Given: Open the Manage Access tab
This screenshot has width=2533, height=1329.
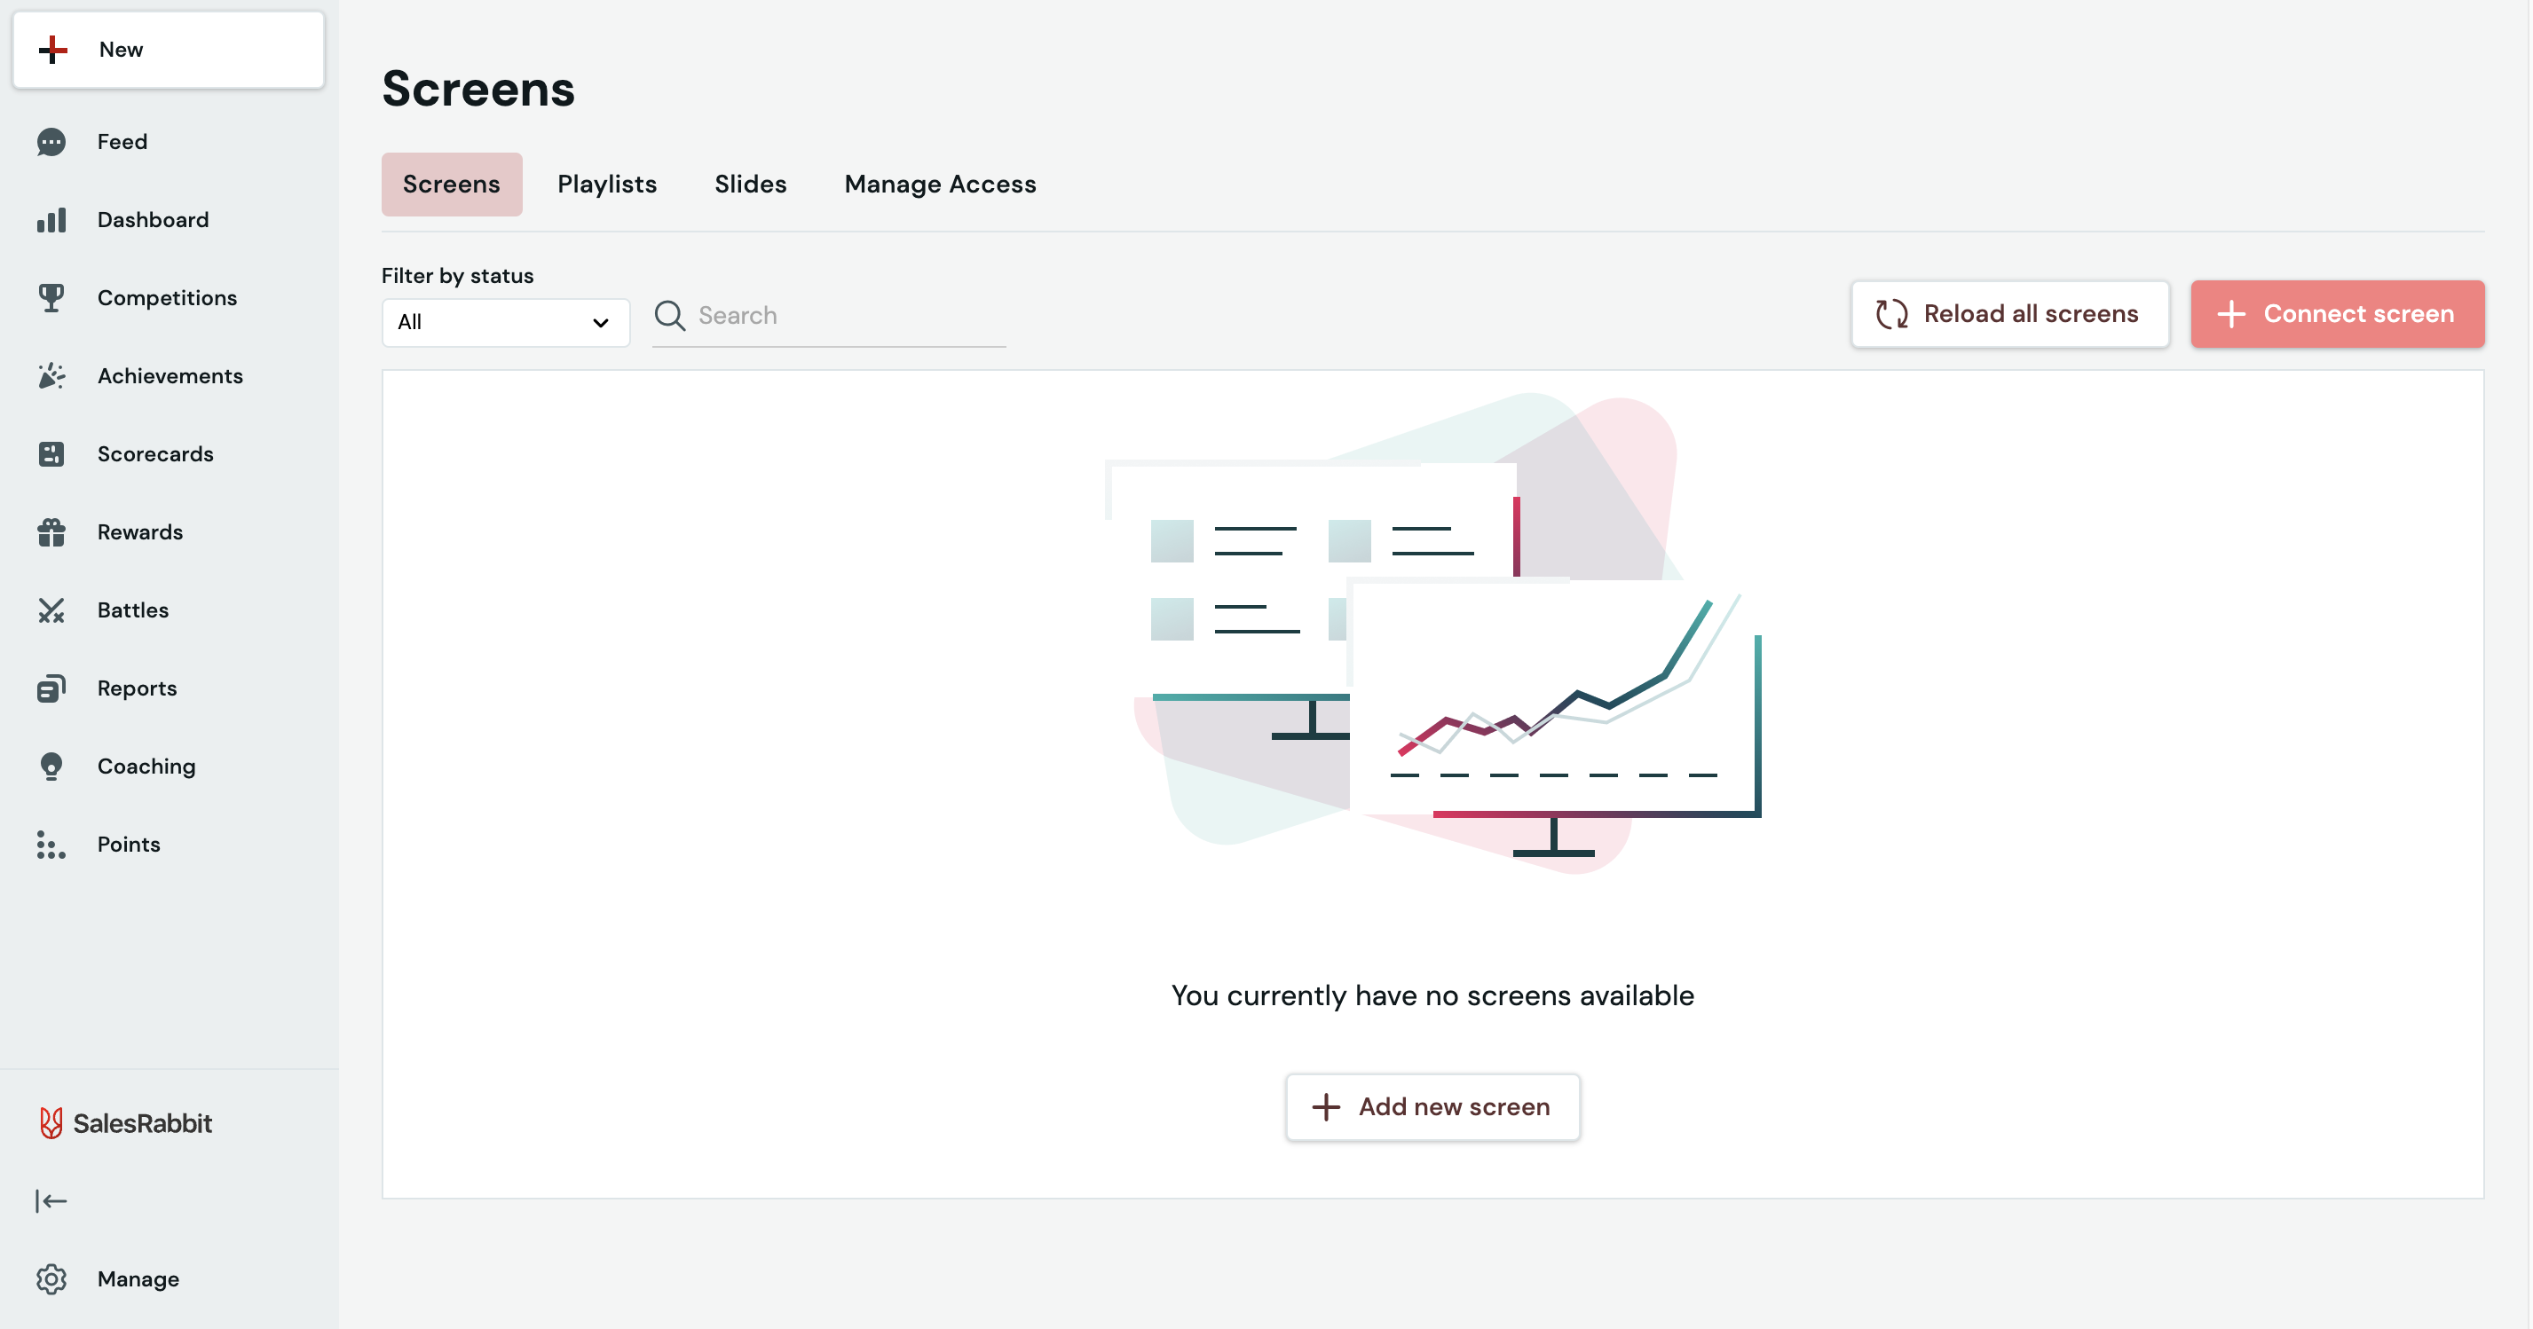Looking at the screenshot, I should [940, 184].
